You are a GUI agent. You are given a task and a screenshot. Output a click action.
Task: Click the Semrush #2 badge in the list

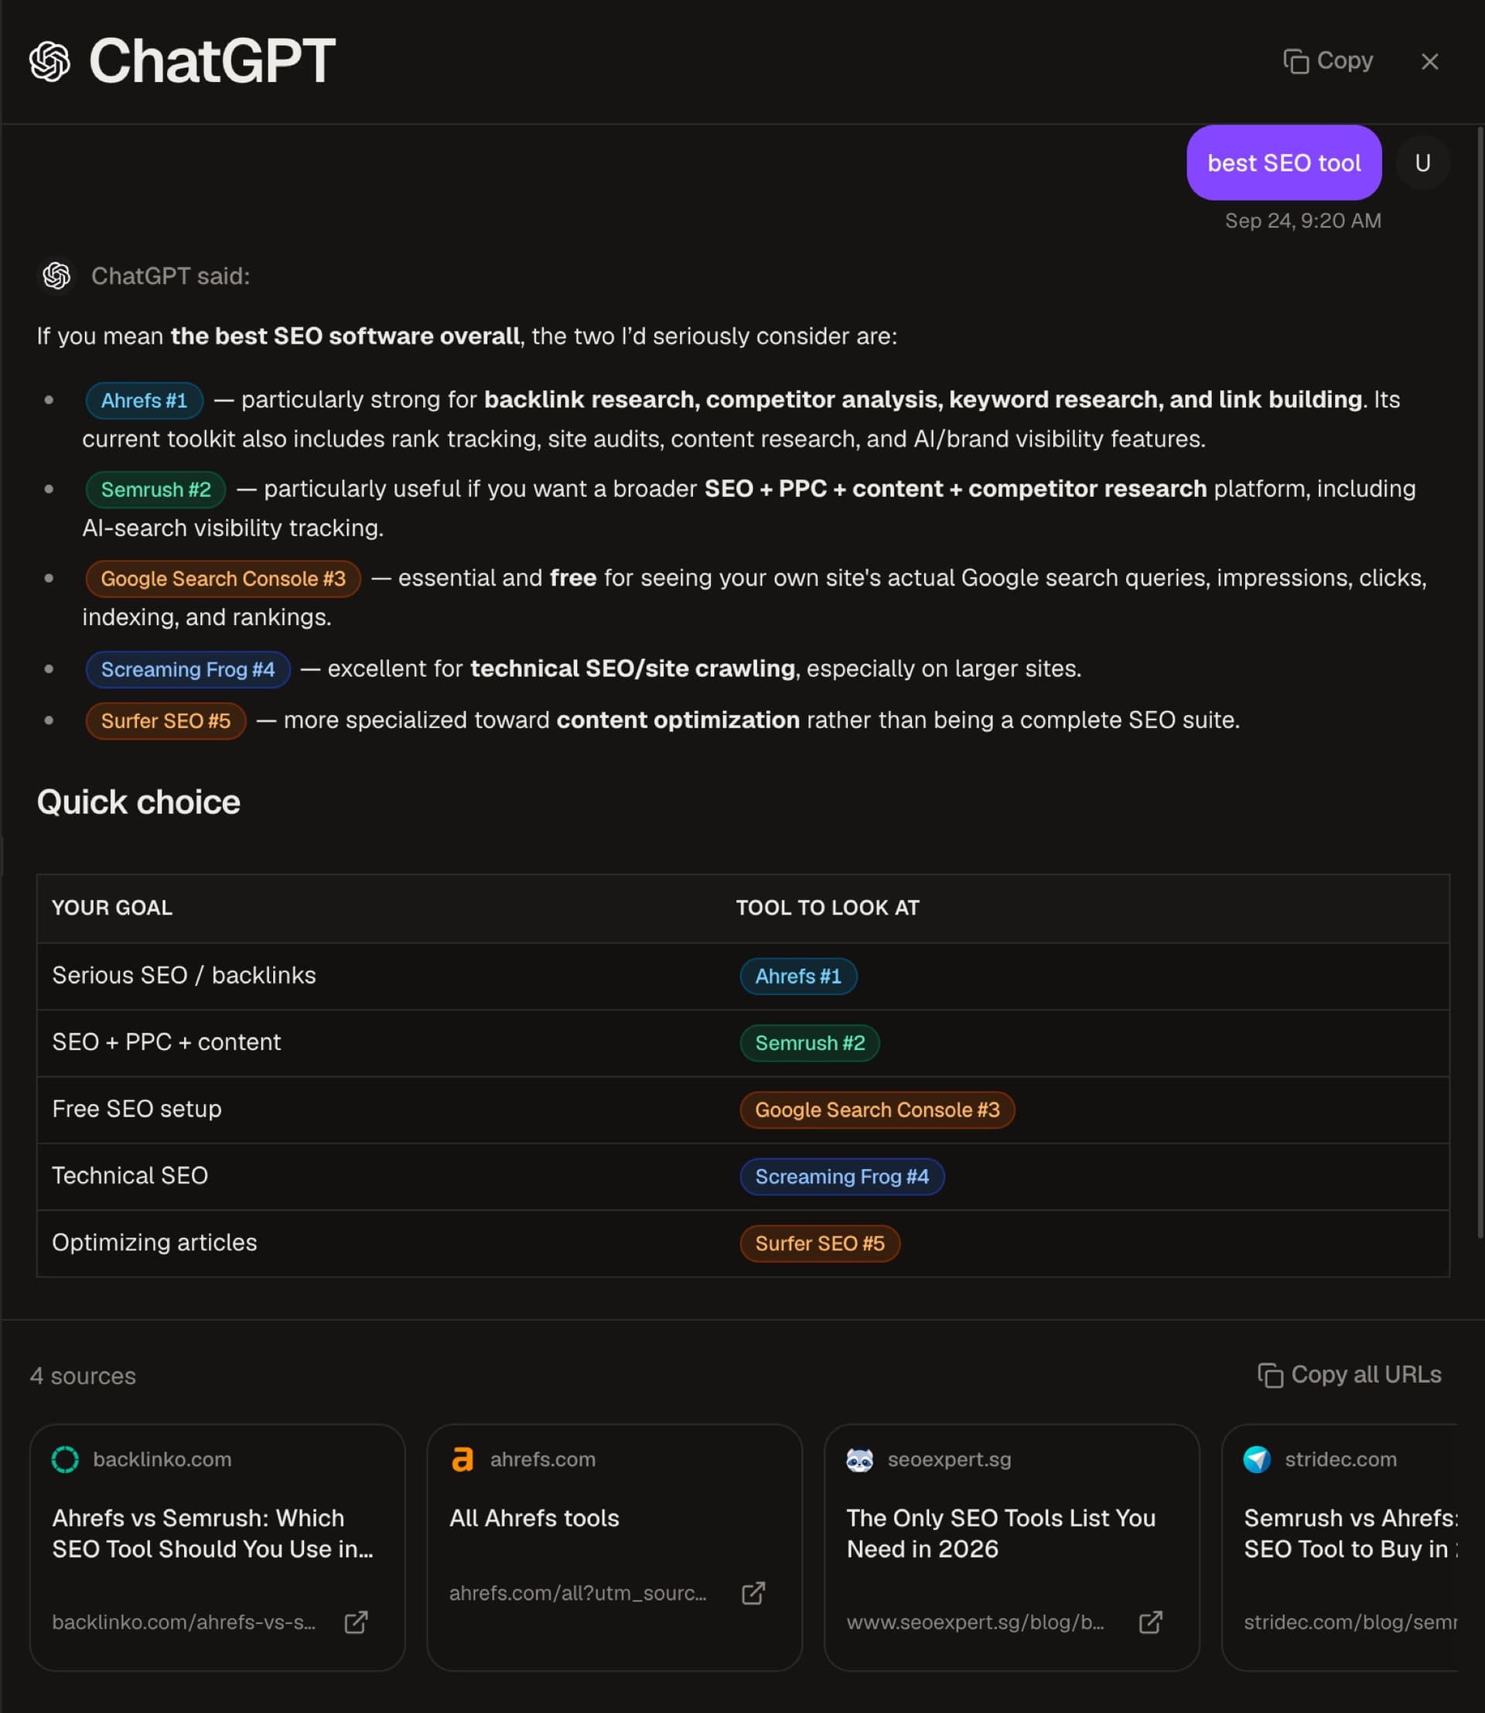pyautogui.click(x=155, y=490)
